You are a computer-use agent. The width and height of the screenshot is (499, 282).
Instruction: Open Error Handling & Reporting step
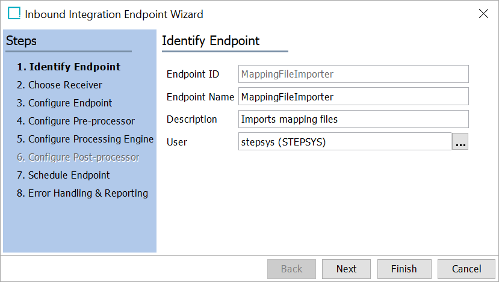[82, 193]
